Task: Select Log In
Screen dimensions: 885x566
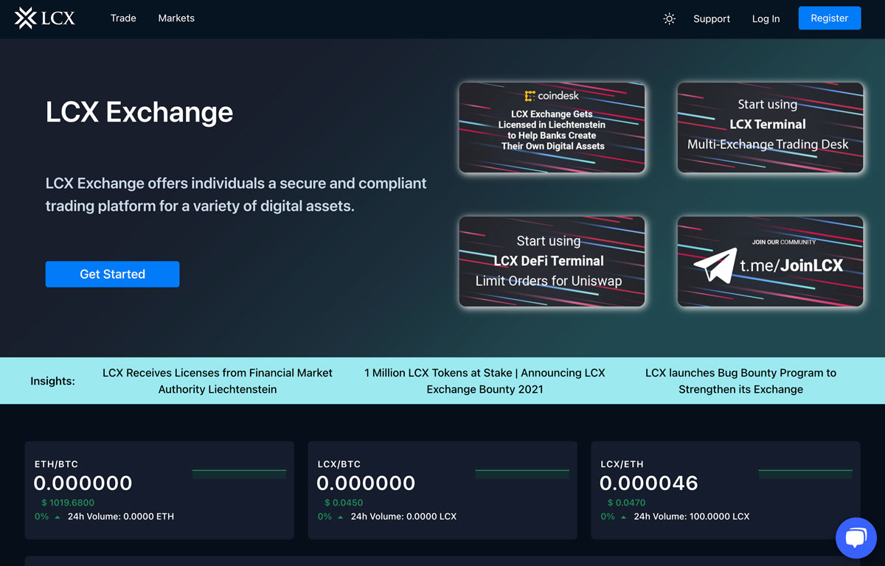Action: [x=766, y=18]
